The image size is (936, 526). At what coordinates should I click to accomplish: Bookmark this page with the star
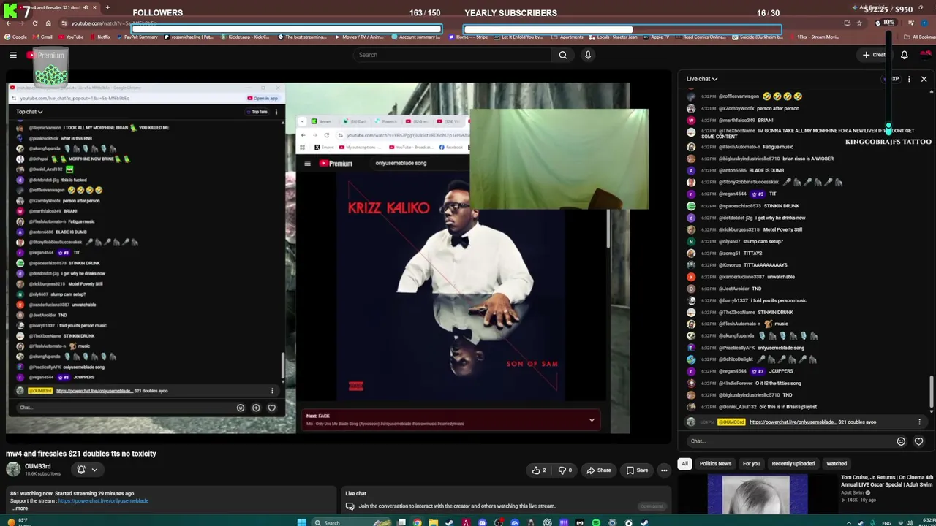pos(859,23)
